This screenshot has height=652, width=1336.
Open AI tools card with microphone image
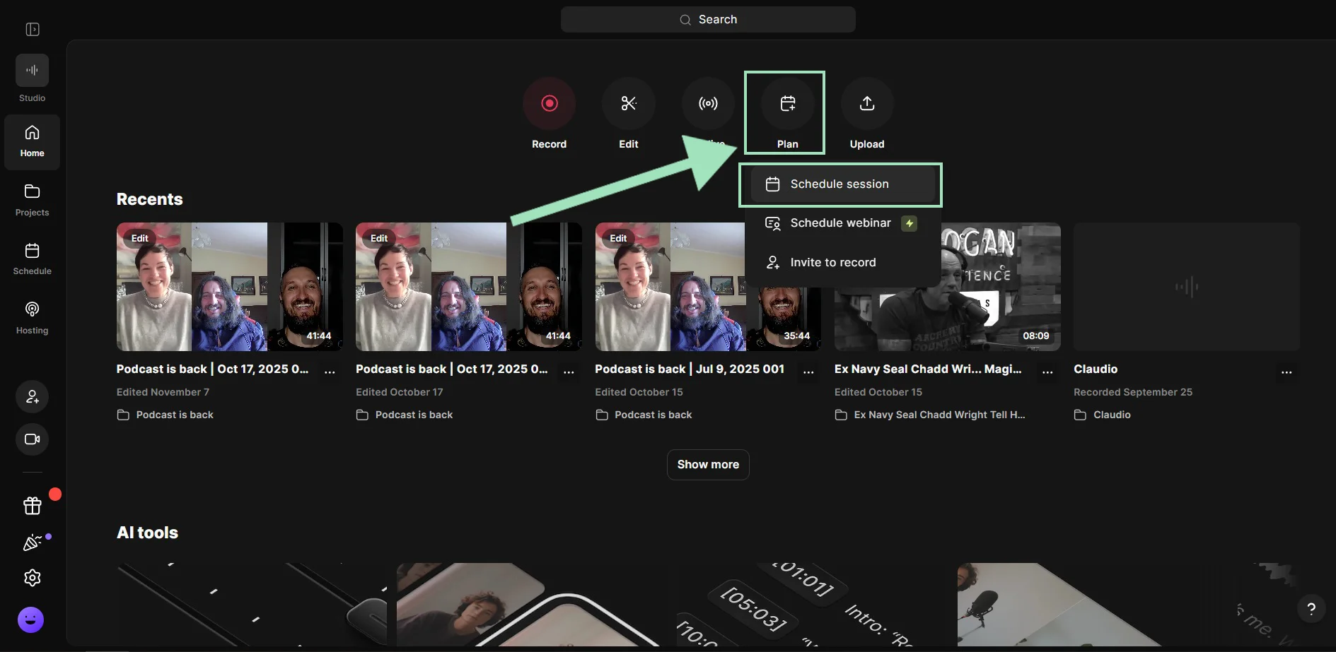[1092, 605]
